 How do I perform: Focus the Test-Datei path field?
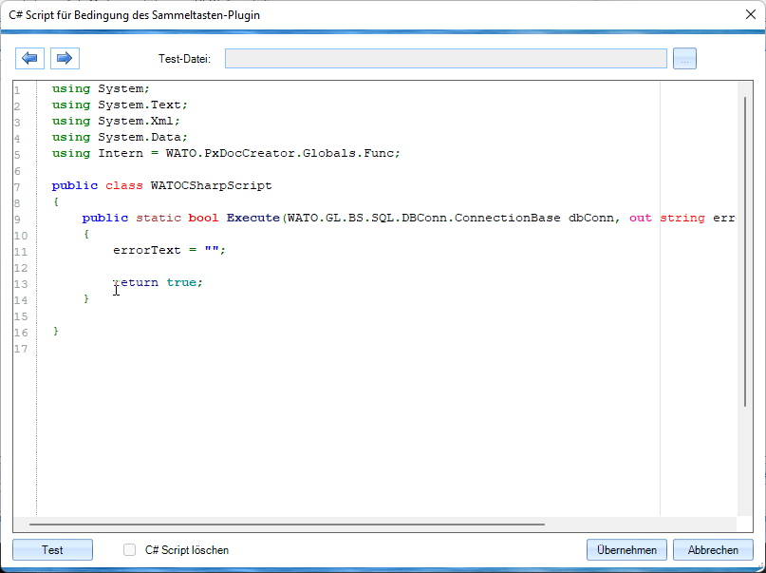tap(445, 59)
